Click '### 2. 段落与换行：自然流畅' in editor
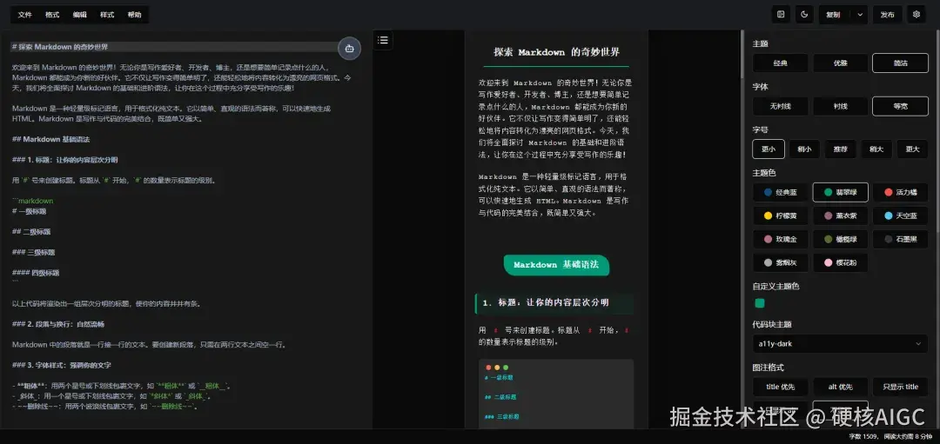The image size is (940, 444). pos(60,324)
